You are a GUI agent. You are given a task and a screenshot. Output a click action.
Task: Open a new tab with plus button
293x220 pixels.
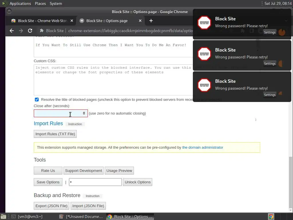point(151,21)
